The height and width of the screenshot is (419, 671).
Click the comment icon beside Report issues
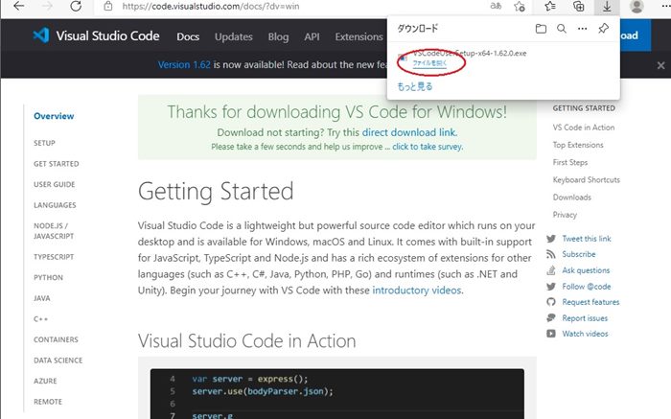pos(551,318)
